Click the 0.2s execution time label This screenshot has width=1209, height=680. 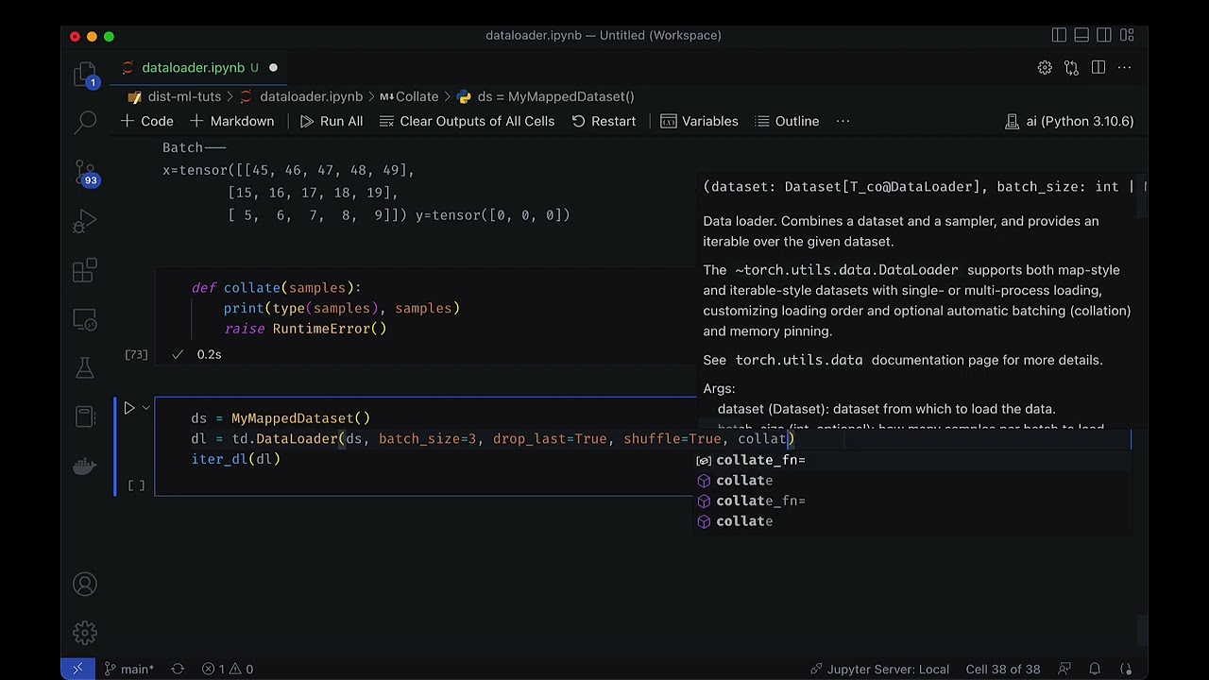point(209,354)
